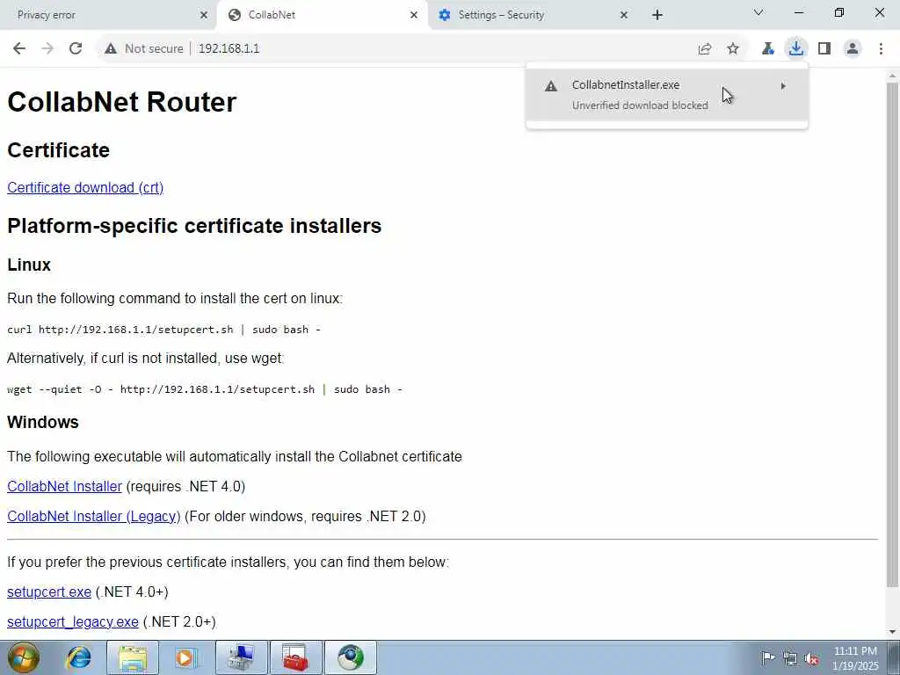This screenshot has height=675, width=900.
Task: Open Certificate download (crt) link
Action: [x=85, y=188]
